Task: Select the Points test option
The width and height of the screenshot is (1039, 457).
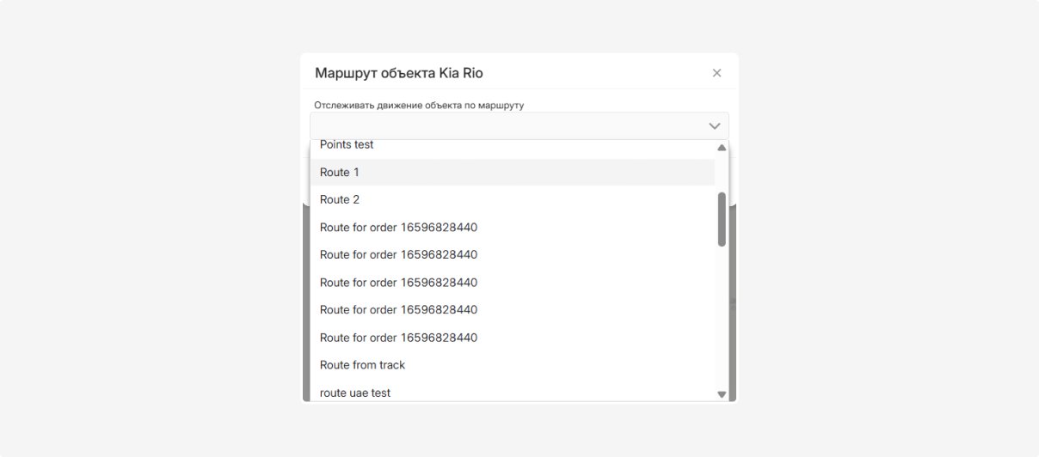Action: [x=347, y=145]
